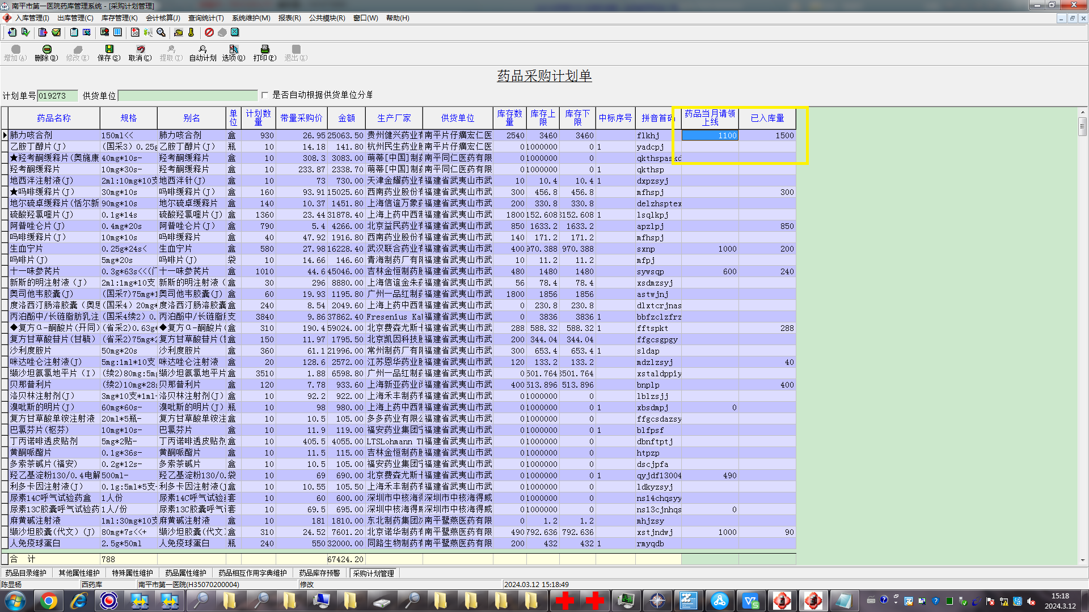The height and width of the screenshot is (612, 1089).
Task: Switch to 药品目录维护 tab
Action: [26, 573]
